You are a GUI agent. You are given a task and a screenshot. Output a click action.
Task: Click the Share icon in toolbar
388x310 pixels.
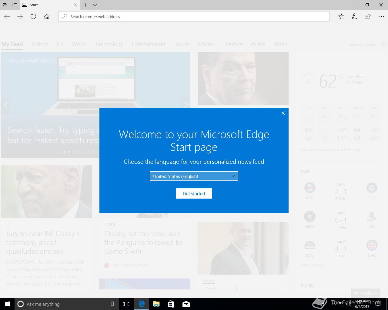tap(368, 17)
